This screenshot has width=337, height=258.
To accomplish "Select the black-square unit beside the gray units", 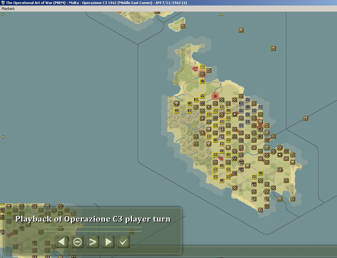I will click(x=234, y=114).
